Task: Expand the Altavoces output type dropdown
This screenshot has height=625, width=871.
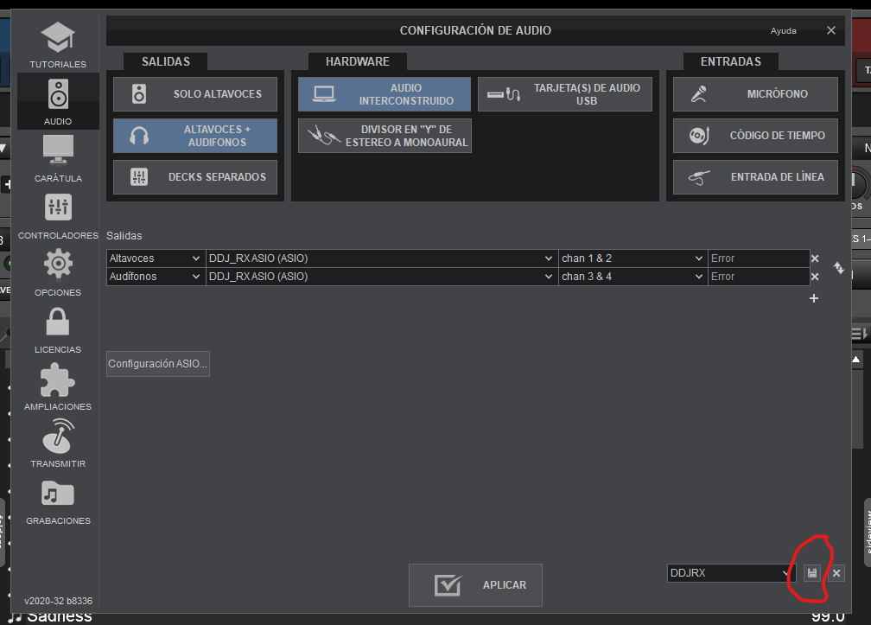Action: tap(156, 258)
